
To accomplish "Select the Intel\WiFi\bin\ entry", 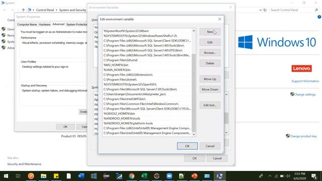I will click(x=147, y=99).
